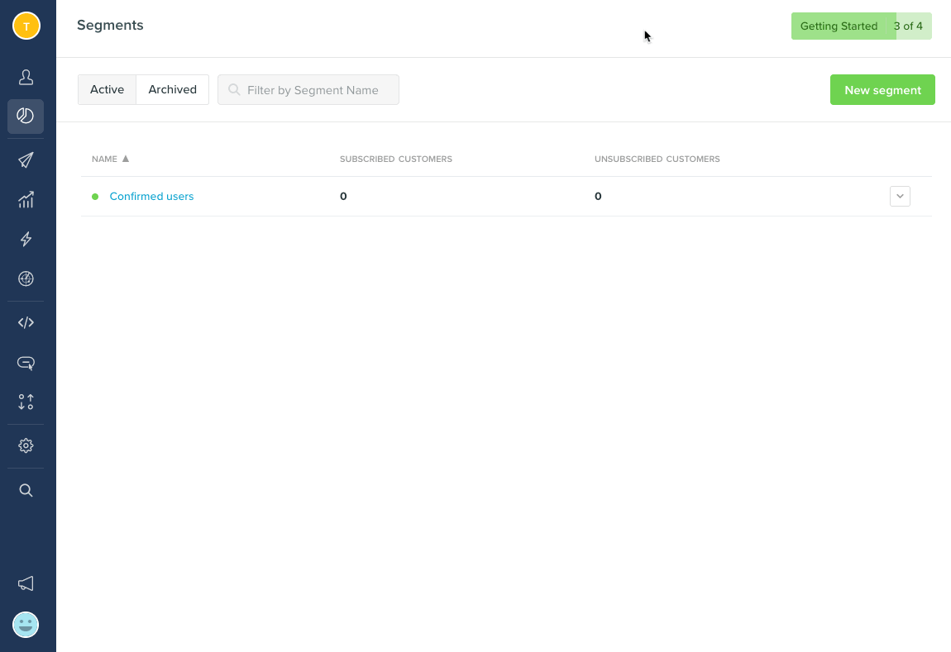This screenshot has height=652, width=951.
Task: Check the Getting Started progress bar
Action: (861, 26)
